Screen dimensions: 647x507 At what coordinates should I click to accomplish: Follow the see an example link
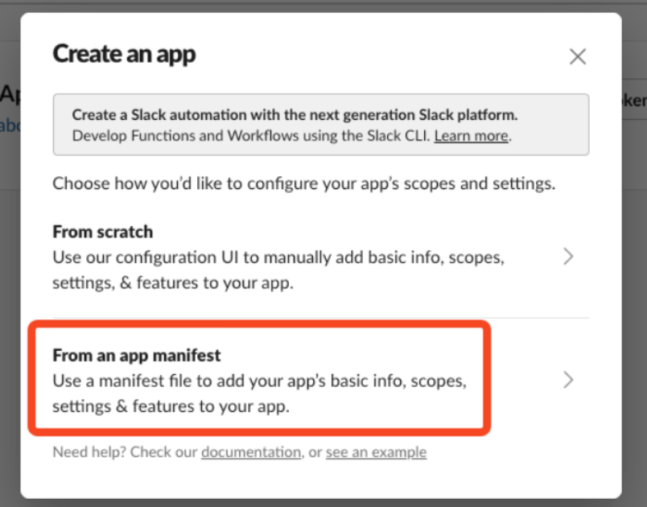[376, 452]
